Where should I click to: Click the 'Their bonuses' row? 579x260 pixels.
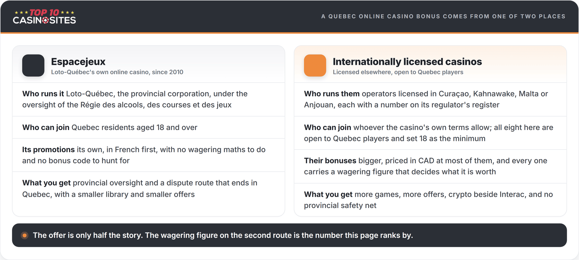[430, 166]
